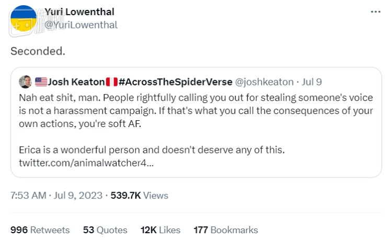Click the @joshkeaton handle in quoted tweet

(x=264, y=82)
